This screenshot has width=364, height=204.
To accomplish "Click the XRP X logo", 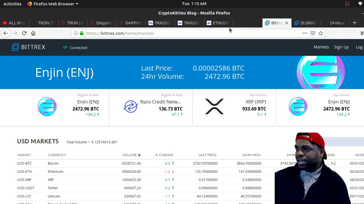I will [214, 107].
